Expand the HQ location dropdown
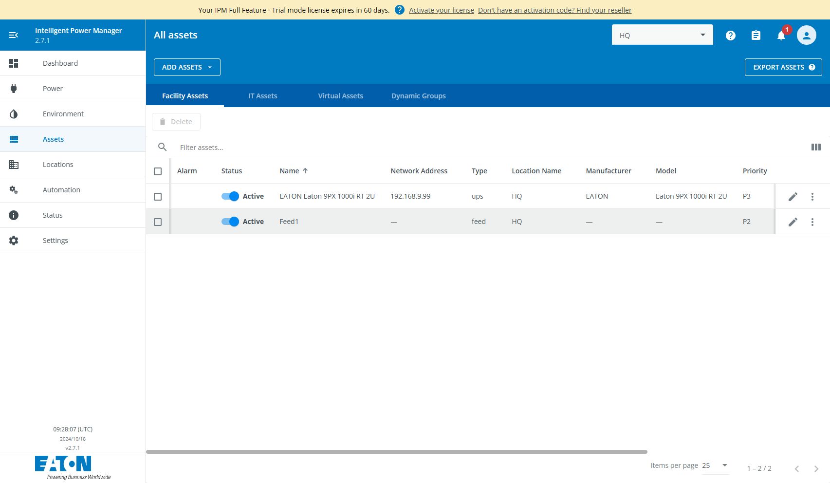The image size is (830, 483). (x=662, y=35)
